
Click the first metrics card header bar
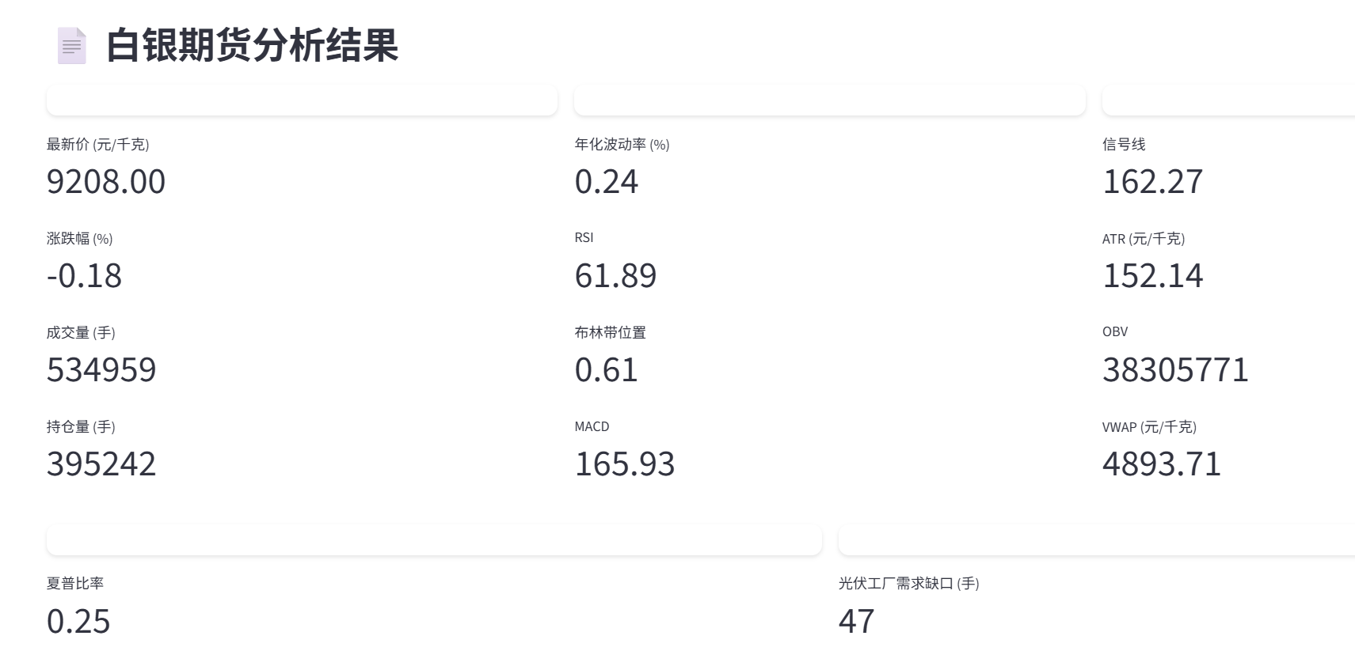pos(302,101)
